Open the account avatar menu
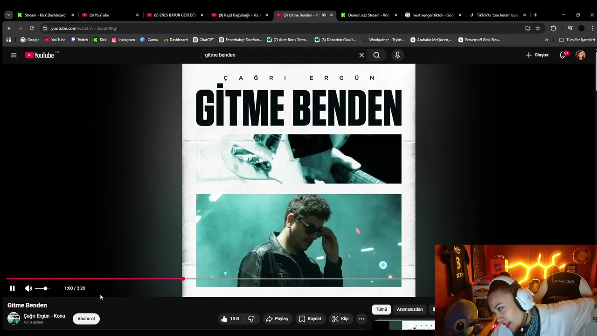This screenshot has width=597, height=336. [581, 55]
